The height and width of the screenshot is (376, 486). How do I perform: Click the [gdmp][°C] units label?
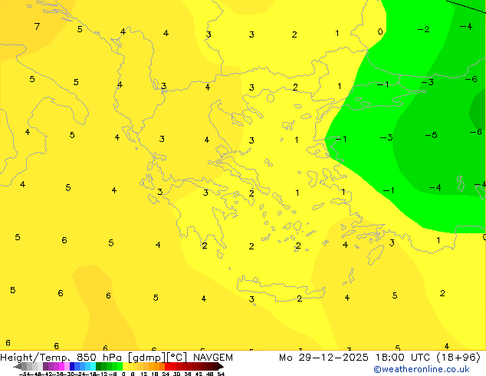(157, 358)
